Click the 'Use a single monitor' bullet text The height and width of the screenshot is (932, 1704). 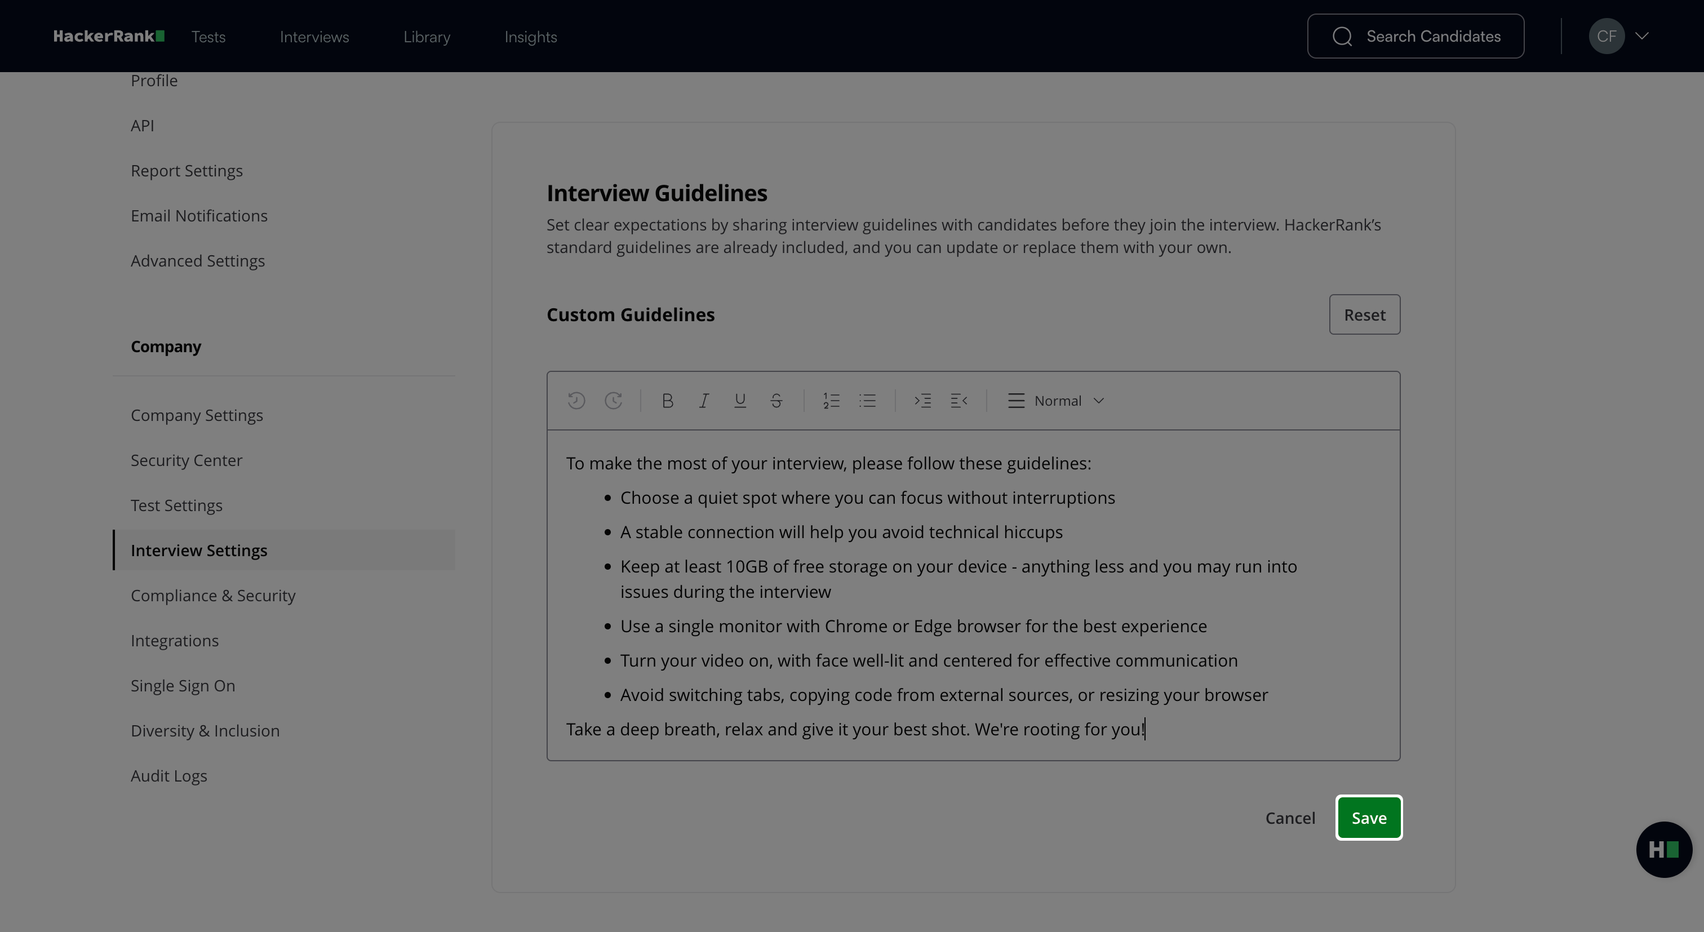point(913,627)
